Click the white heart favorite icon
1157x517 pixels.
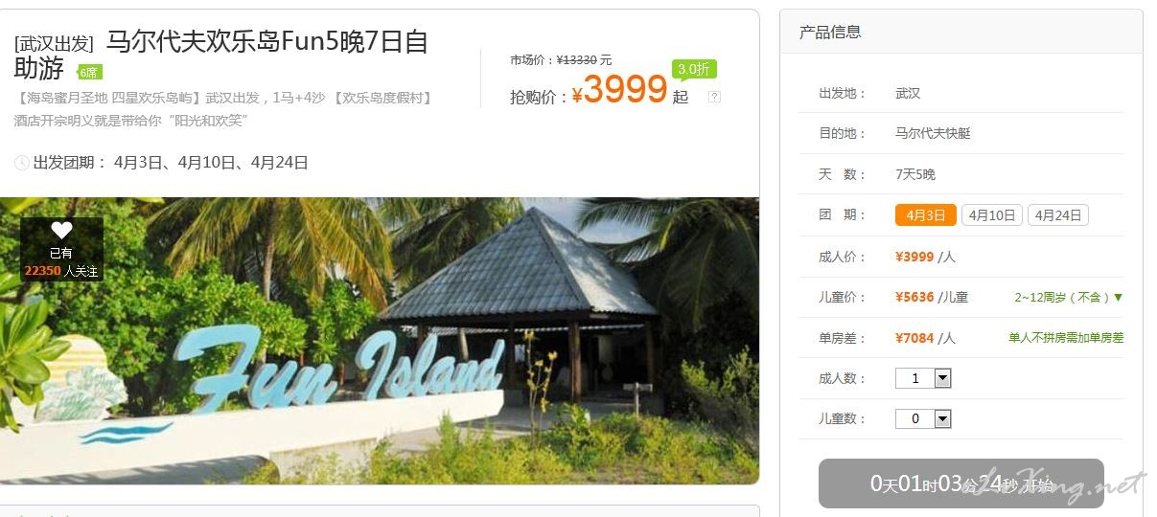coord(61,231)
